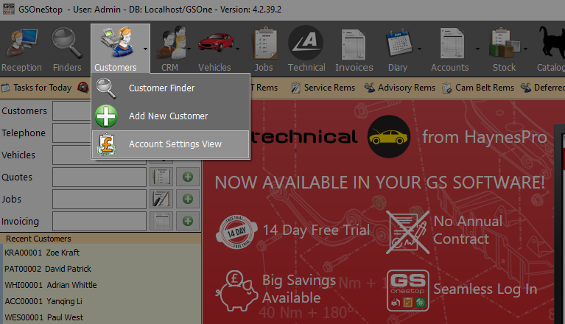Click the Quotes list icon button
This screenshot has width=565, height=324.
(x=161, y=177)
